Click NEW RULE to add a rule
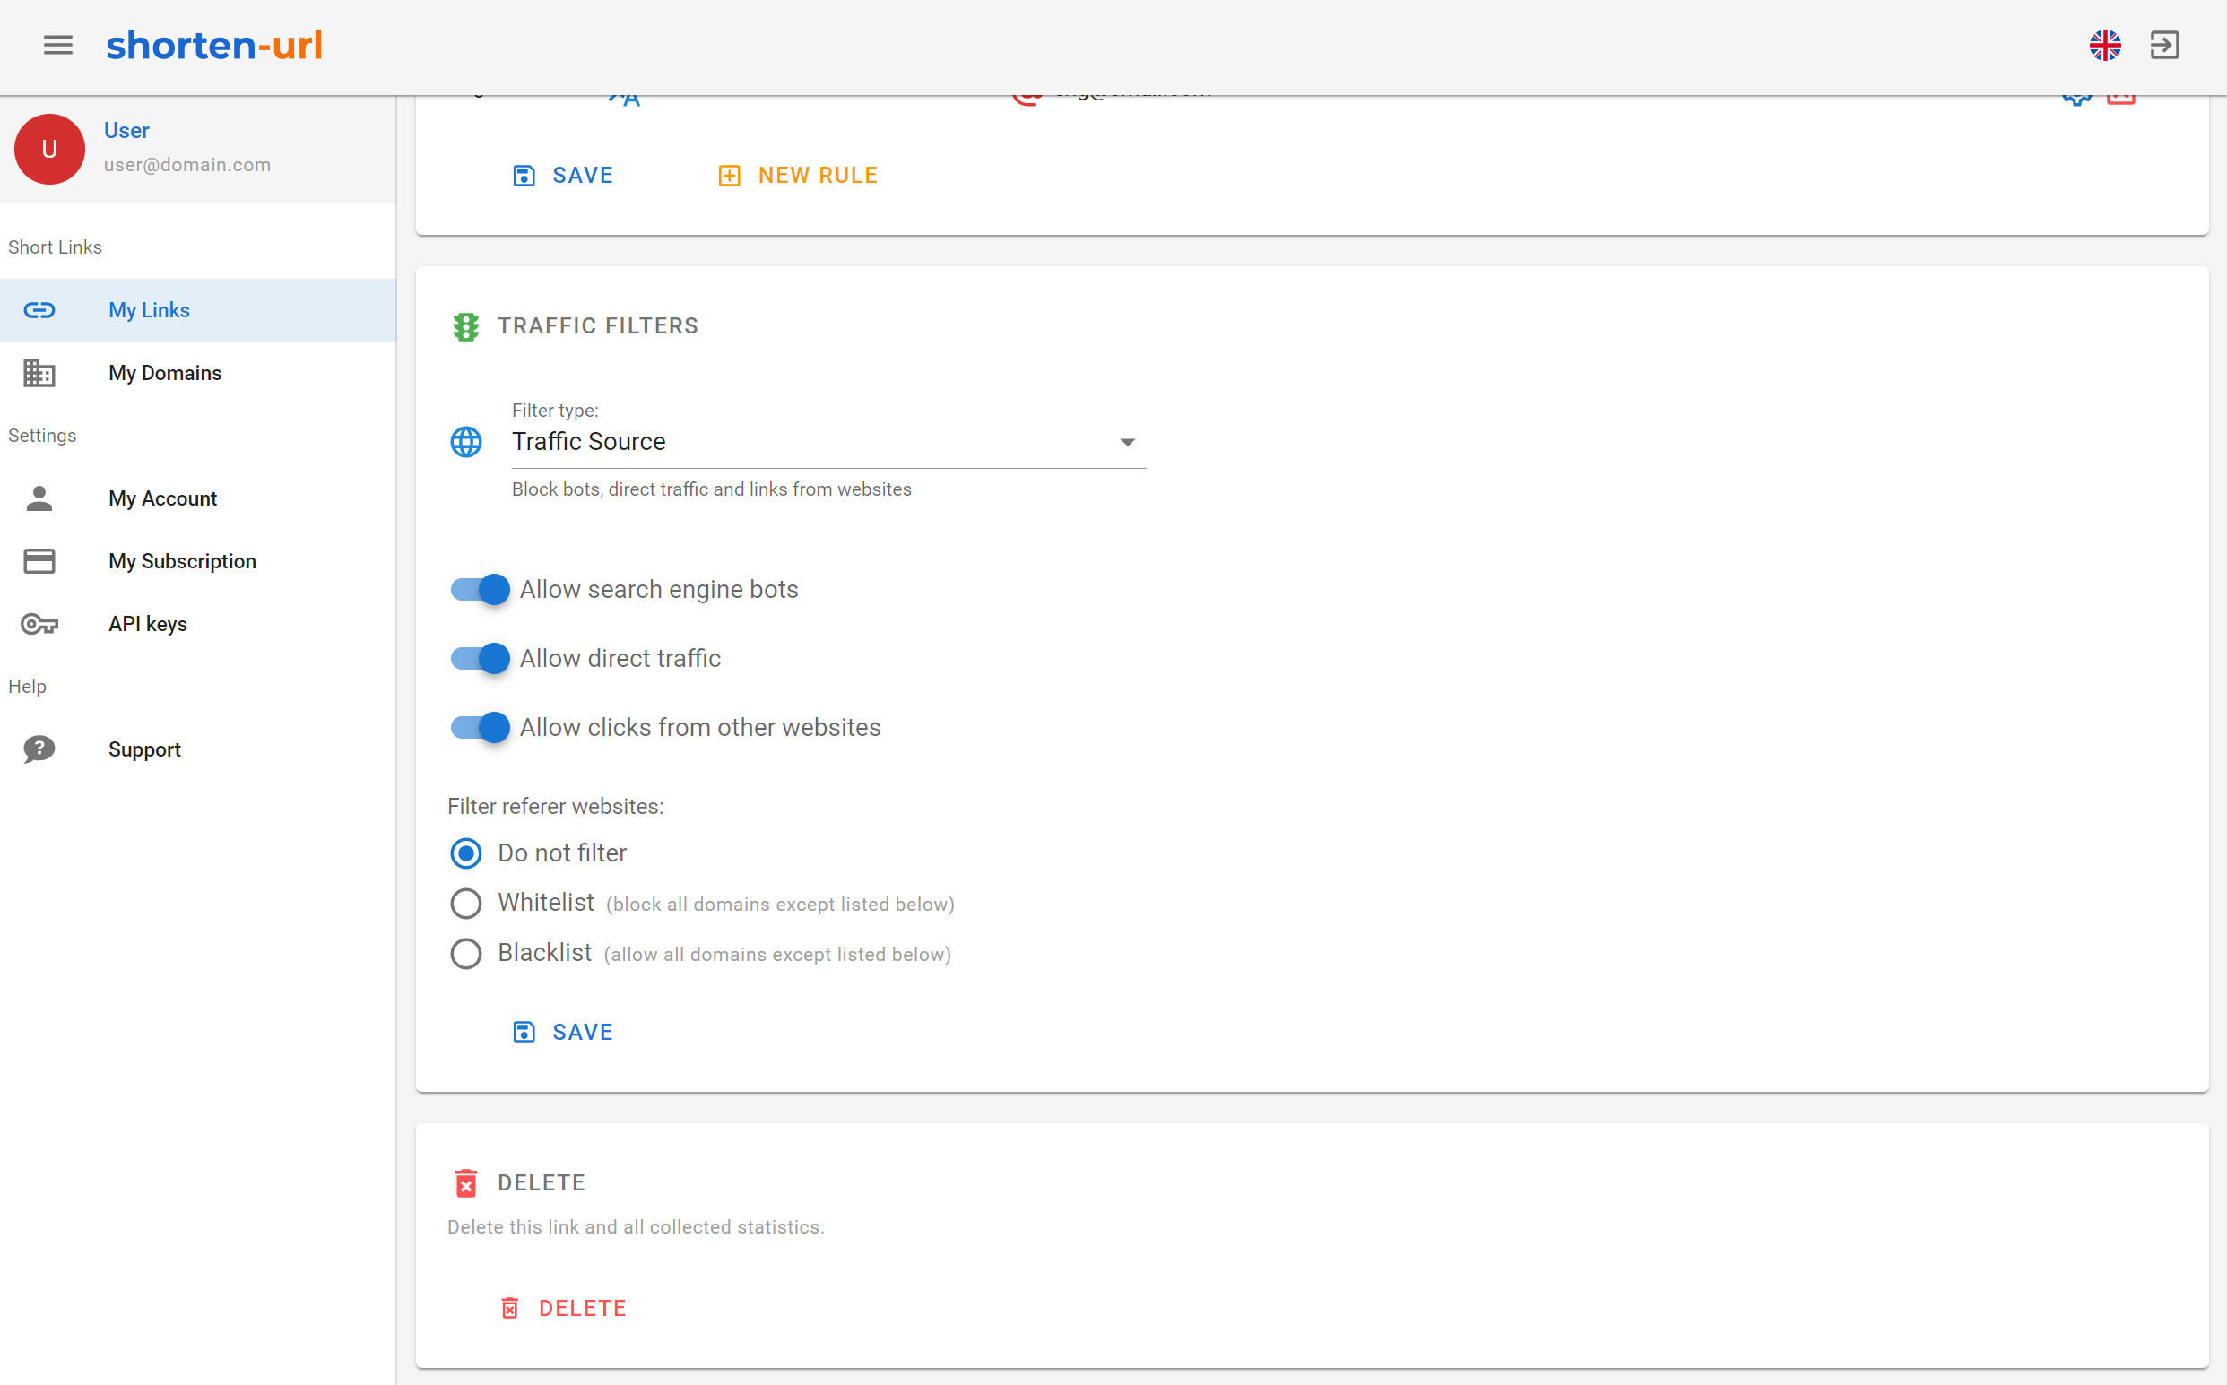The image size is (2227, 1385). tap(797, 174)
